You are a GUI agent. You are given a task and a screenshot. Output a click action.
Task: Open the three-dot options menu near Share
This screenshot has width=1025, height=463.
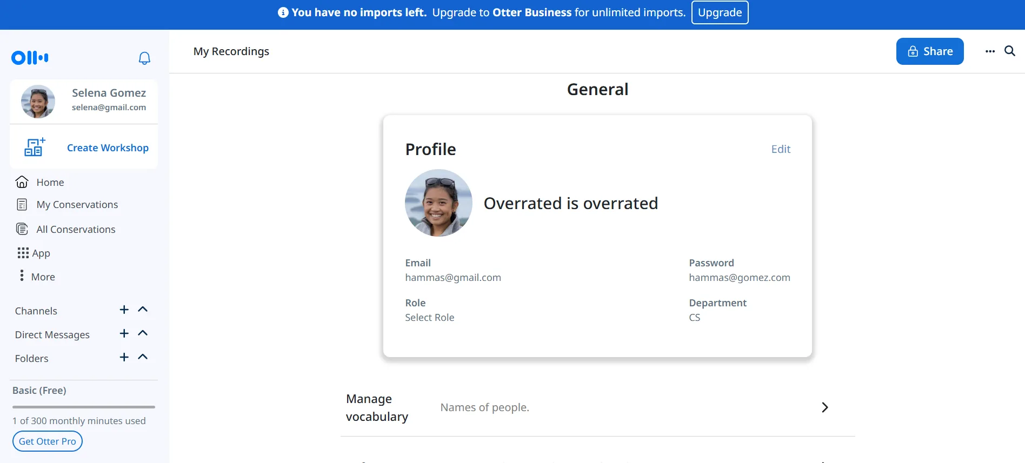[990, 51]
